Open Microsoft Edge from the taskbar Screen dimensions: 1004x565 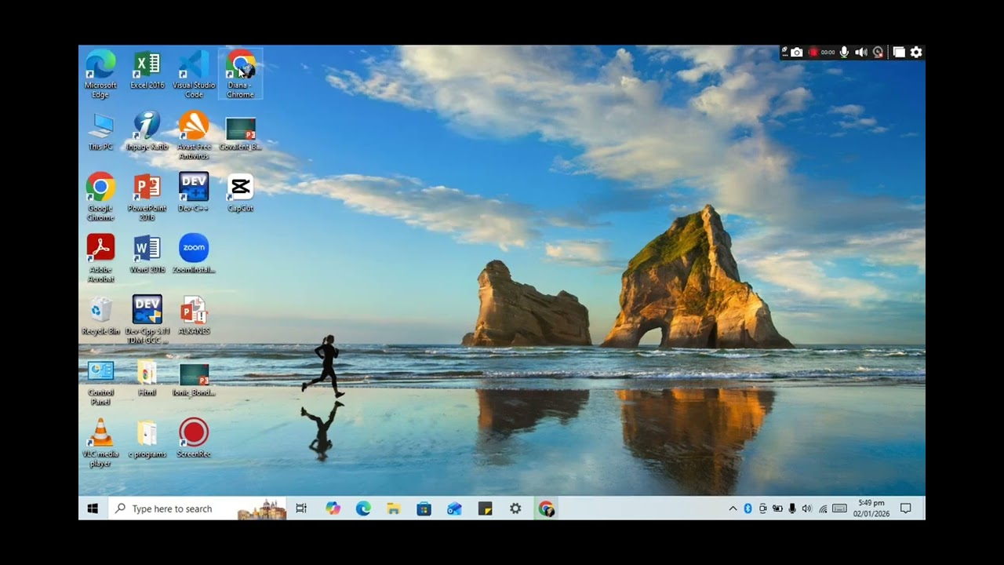tap(363, 508)
